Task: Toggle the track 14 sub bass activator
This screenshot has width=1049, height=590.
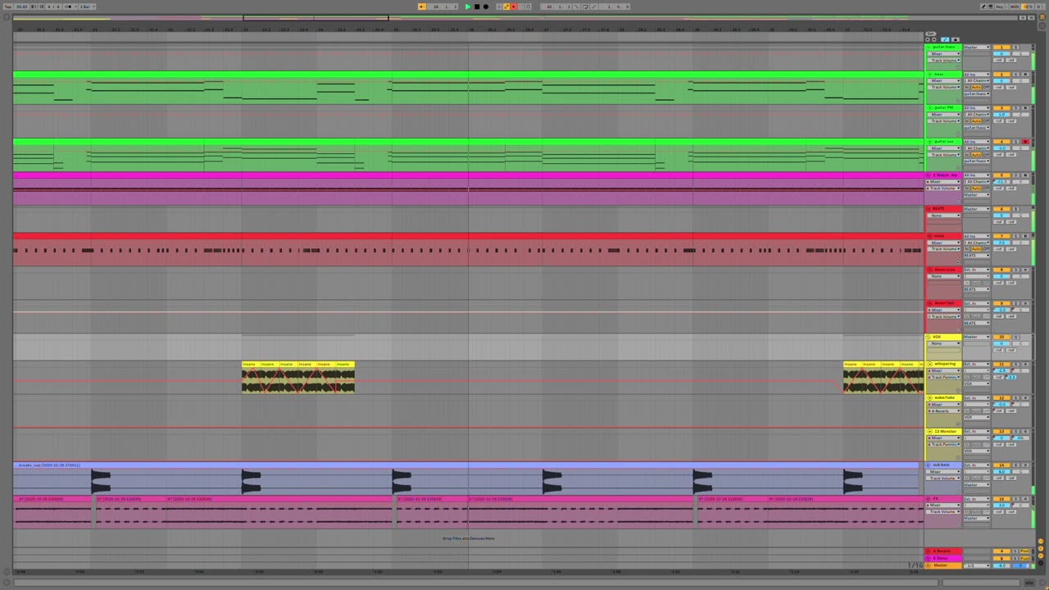Action: [1001, 465]
